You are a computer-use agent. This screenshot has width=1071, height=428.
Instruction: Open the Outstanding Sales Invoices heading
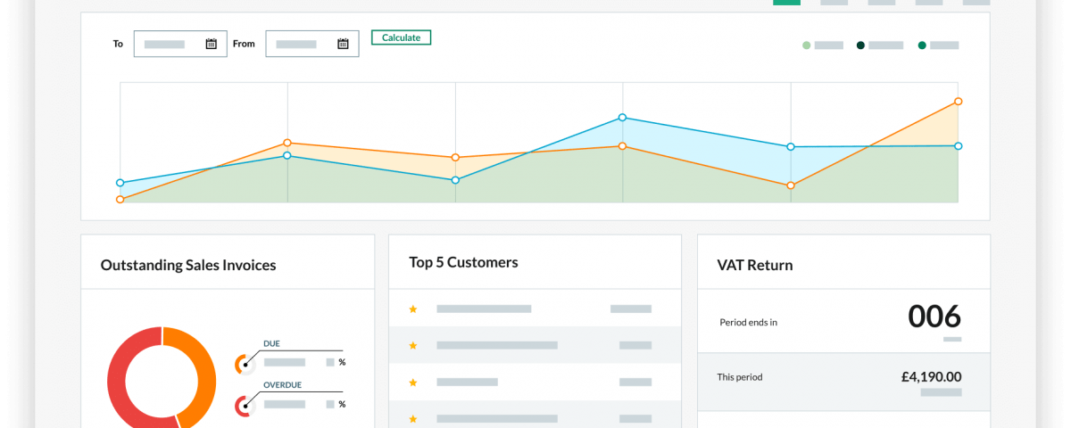pos(188,265)
